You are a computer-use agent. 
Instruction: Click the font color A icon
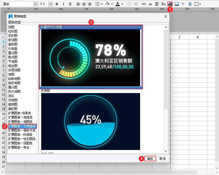pos(118,4)
